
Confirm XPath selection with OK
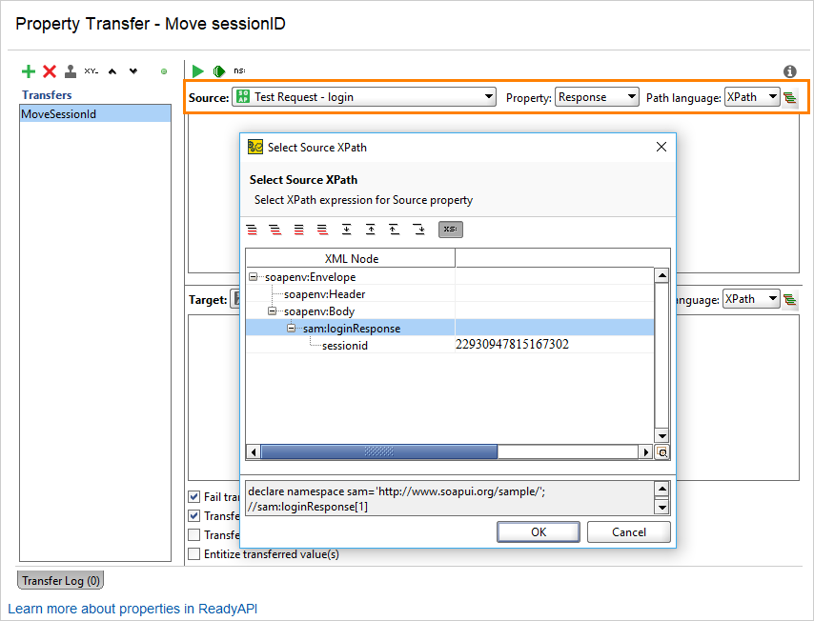pyautogui.click(x=538, y=532)
